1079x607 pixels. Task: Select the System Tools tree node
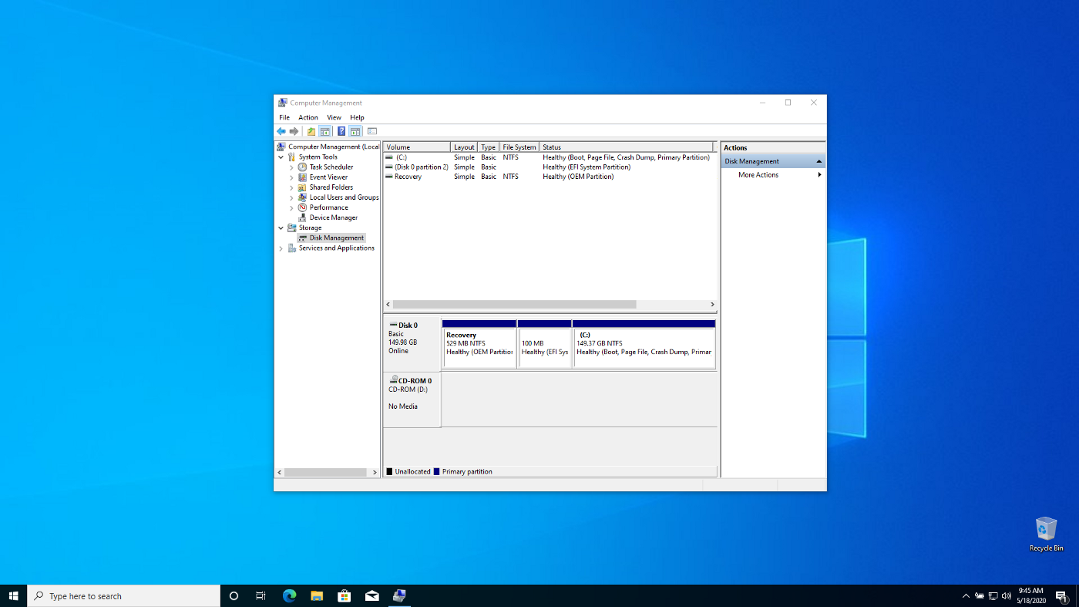click(318, 157)
